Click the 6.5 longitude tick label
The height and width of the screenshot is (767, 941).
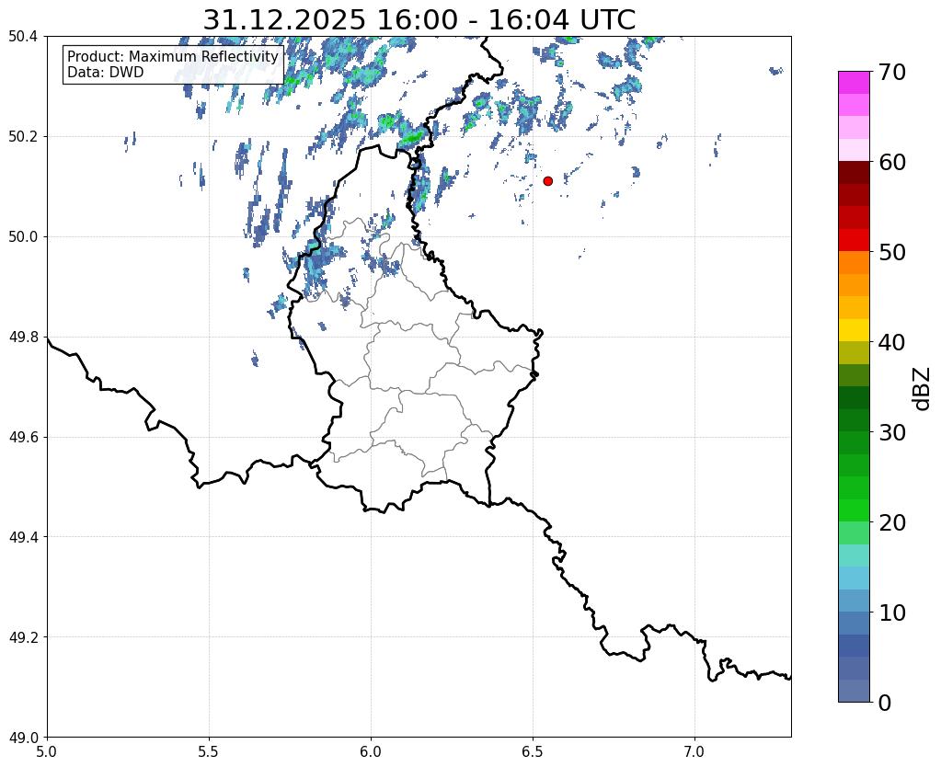click(533, 752)
